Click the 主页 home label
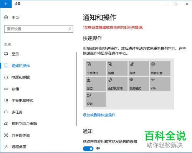The image size is (192, 153). (15, 17)
